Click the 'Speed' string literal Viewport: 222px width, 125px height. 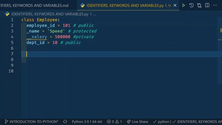(x=56, y=31)
